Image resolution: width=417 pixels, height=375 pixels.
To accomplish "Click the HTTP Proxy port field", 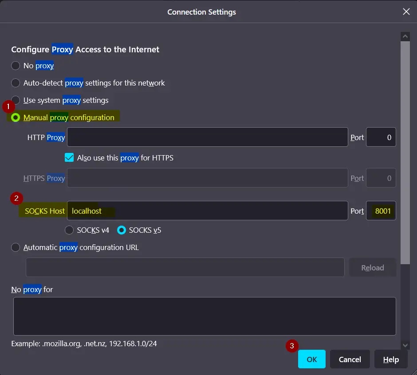I will coord(381,137).
